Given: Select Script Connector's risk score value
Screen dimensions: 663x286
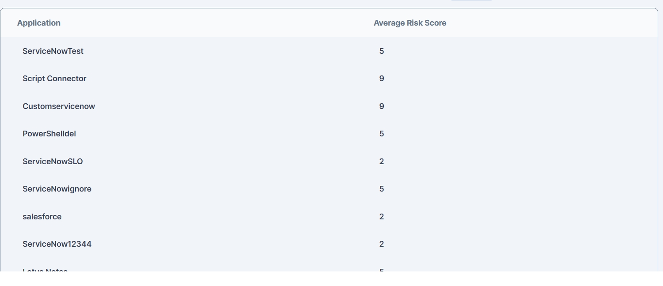Looking at the screenshot, I should 382,79.
